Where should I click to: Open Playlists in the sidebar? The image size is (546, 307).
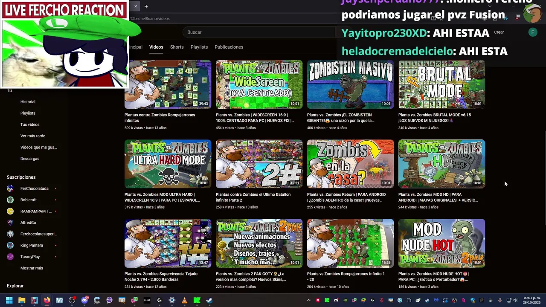(x=28, y=113)
